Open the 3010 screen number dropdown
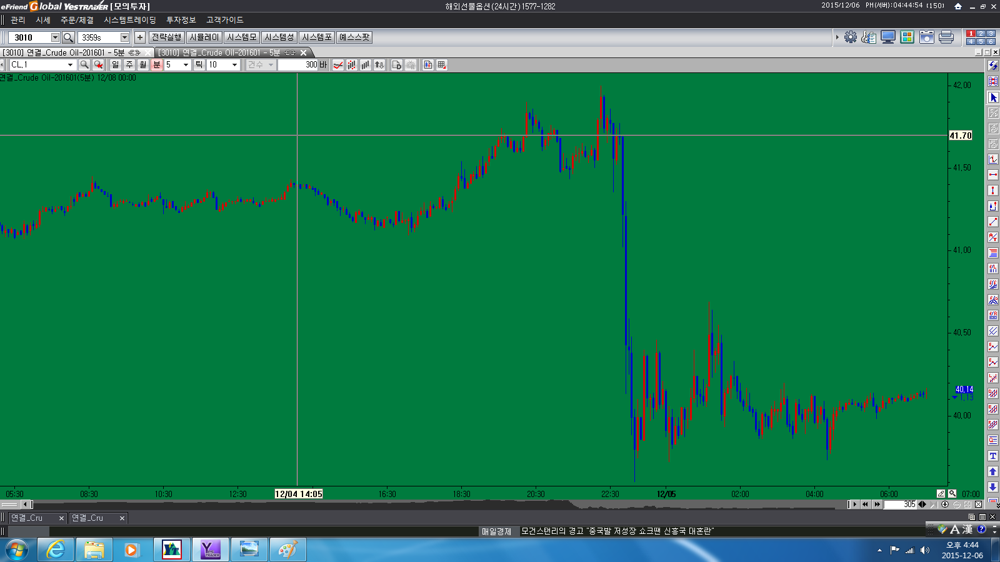 tap(55, 37)
